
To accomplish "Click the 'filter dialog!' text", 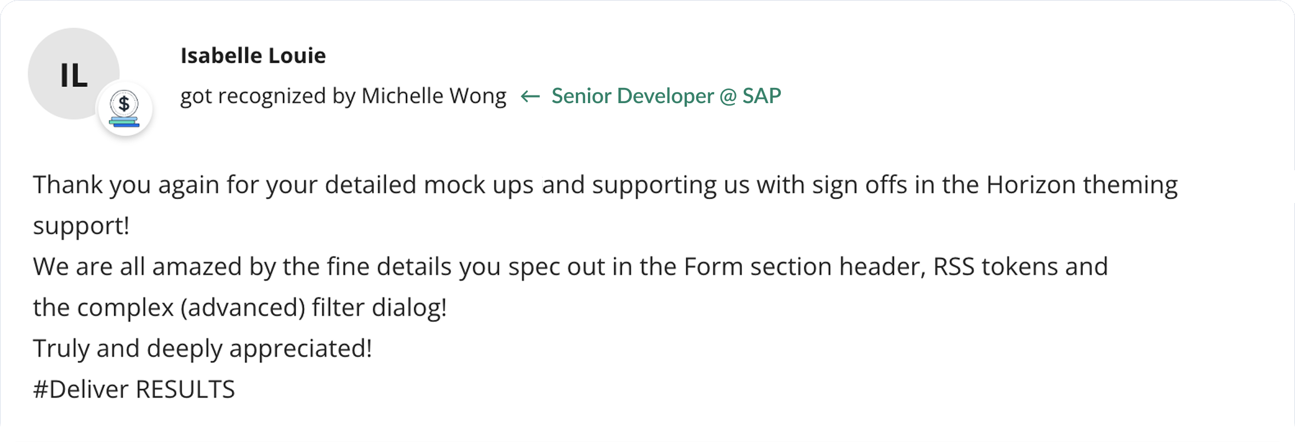I will click(x=380, y=308).
